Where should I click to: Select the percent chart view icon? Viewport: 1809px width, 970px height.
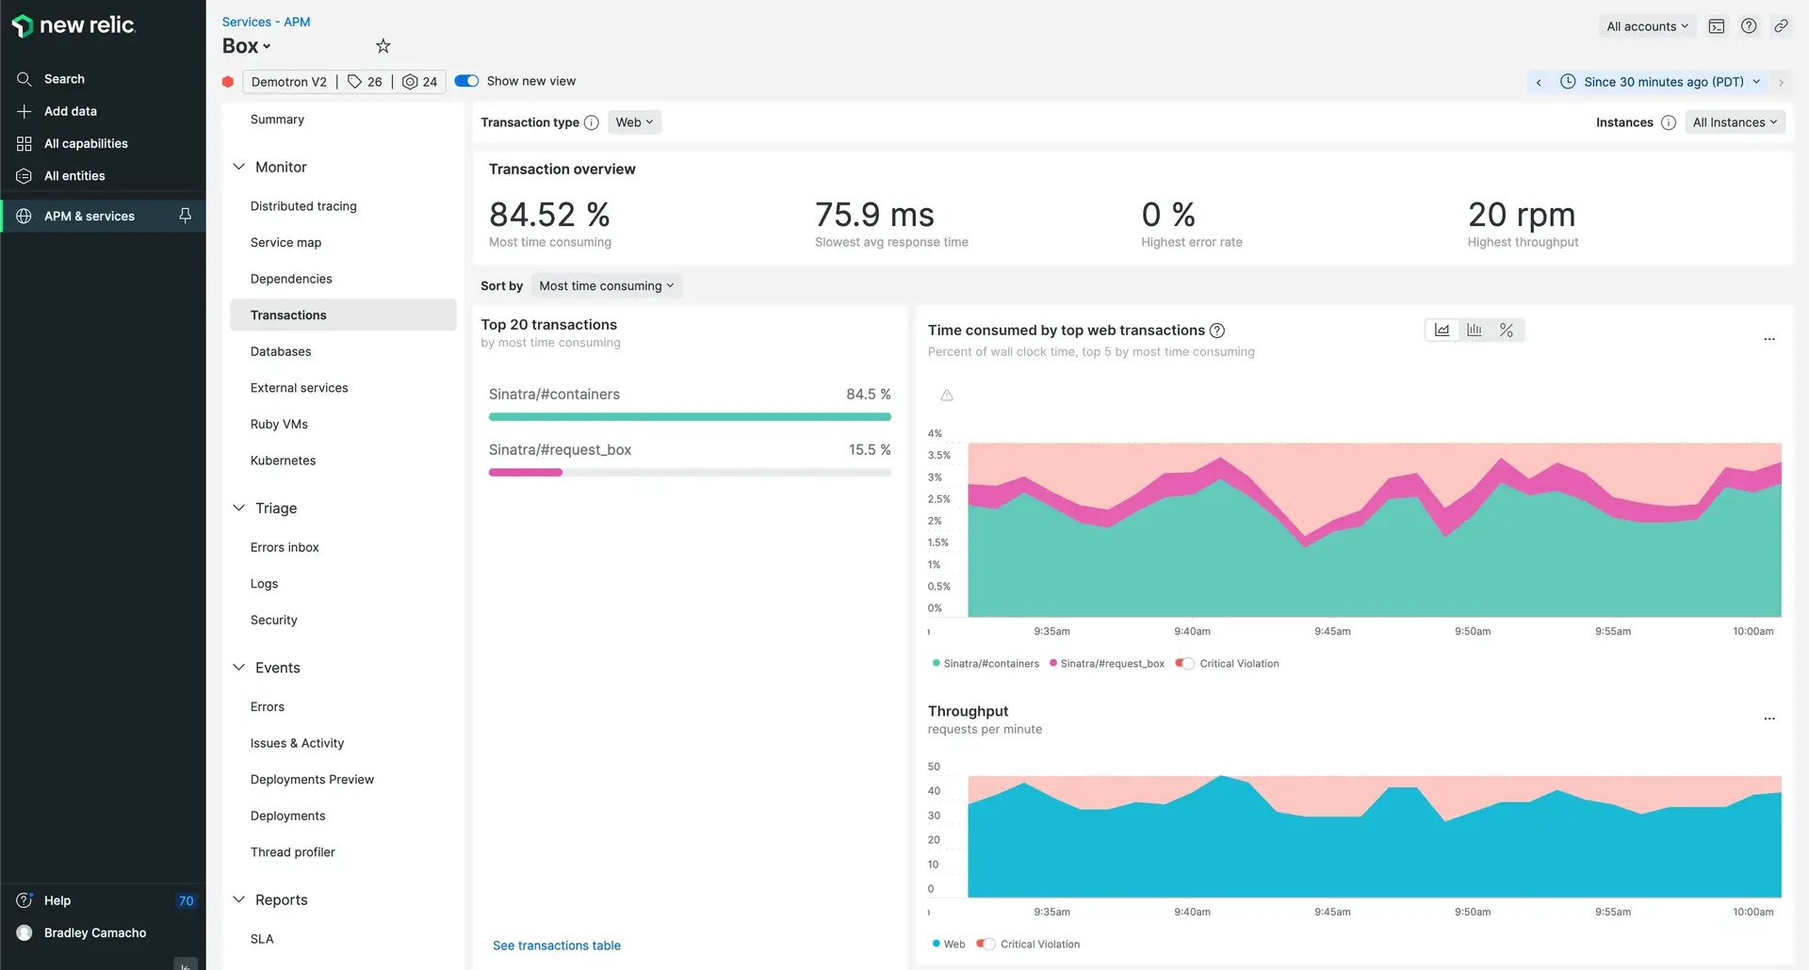[1507, 331]
